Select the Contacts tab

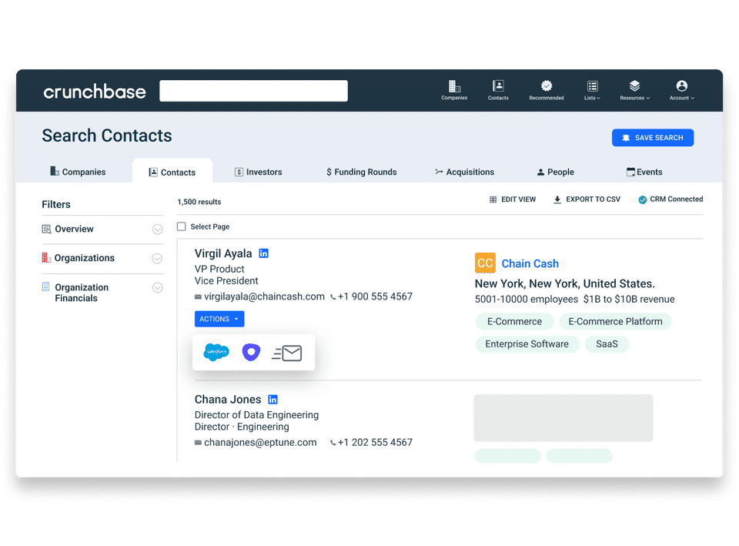coord(172,172)
